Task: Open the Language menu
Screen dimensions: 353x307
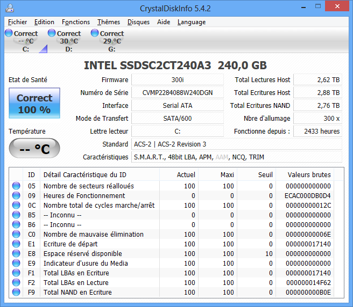Action: click(192, 22)
